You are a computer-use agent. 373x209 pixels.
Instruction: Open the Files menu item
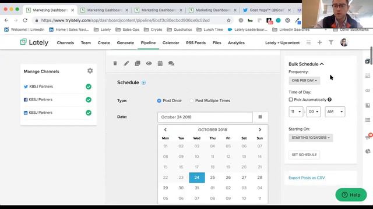tap(217, 42)
